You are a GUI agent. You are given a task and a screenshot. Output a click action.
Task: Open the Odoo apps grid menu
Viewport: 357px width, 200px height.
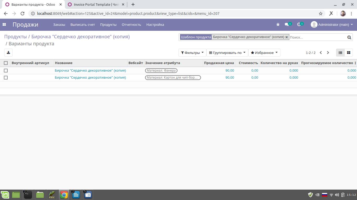pyautogui.click(x=4, y=24)
